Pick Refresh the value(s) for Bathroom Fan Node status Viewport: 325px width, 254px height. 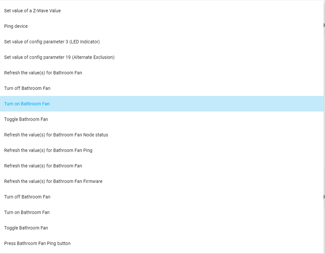[x=56, y=135]
